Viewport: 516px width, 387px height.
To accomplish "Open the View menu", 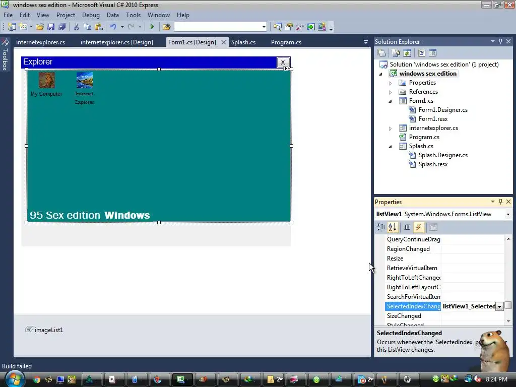I will tap(43, 15).
